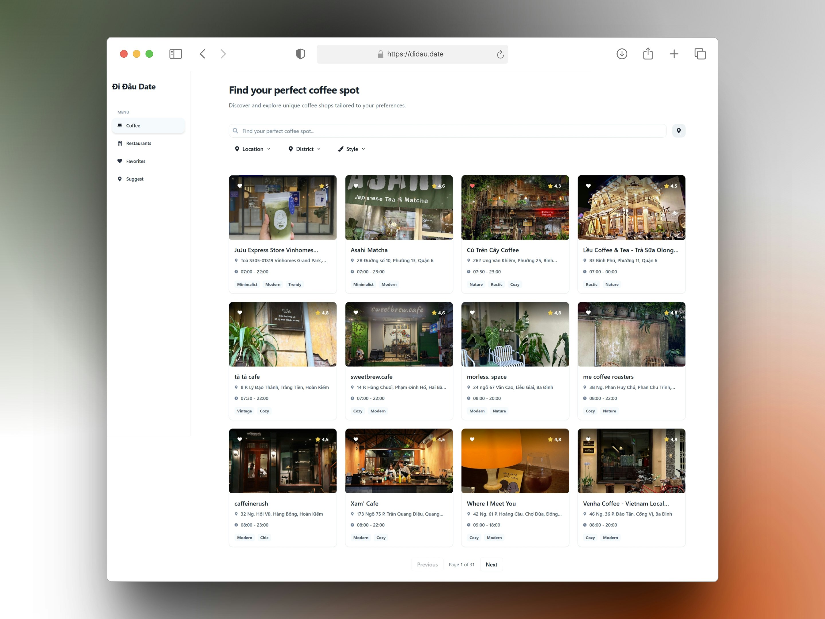Image resolution: width=825 pixels, height=619 pixels.
Task: Open Where I Meet You photo
Action: coord(515,461)
